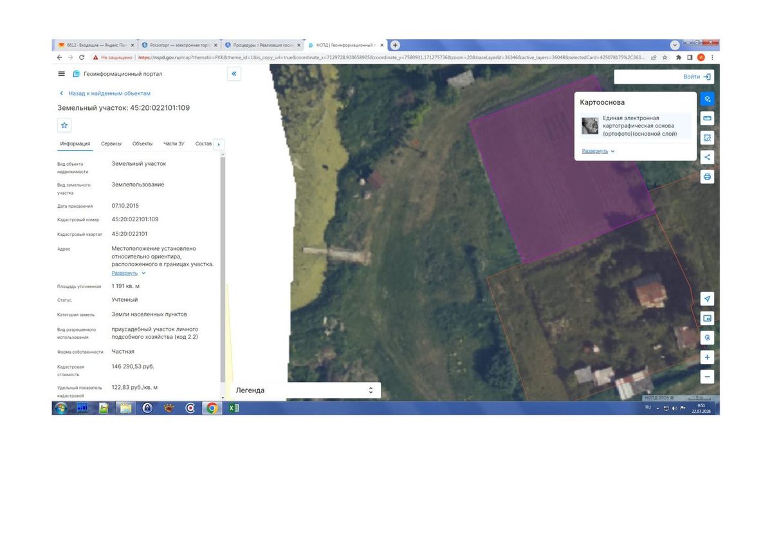Reload the page in the browser
The height and width of the screenshot is (546, 772).
point(82,57)
